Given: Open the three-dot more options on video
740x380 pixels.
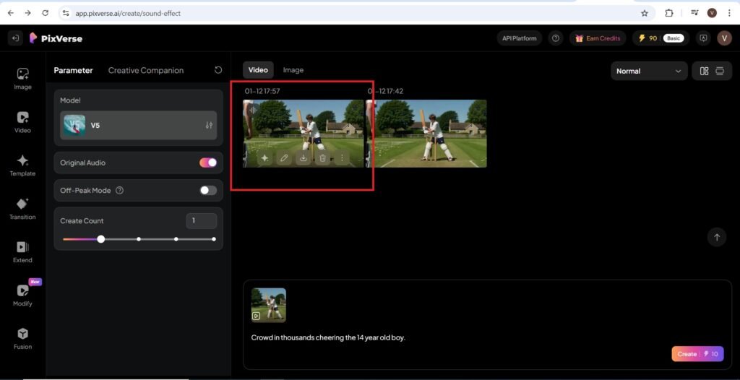Looking at the screenshot, I should click(x=342, y=158).
